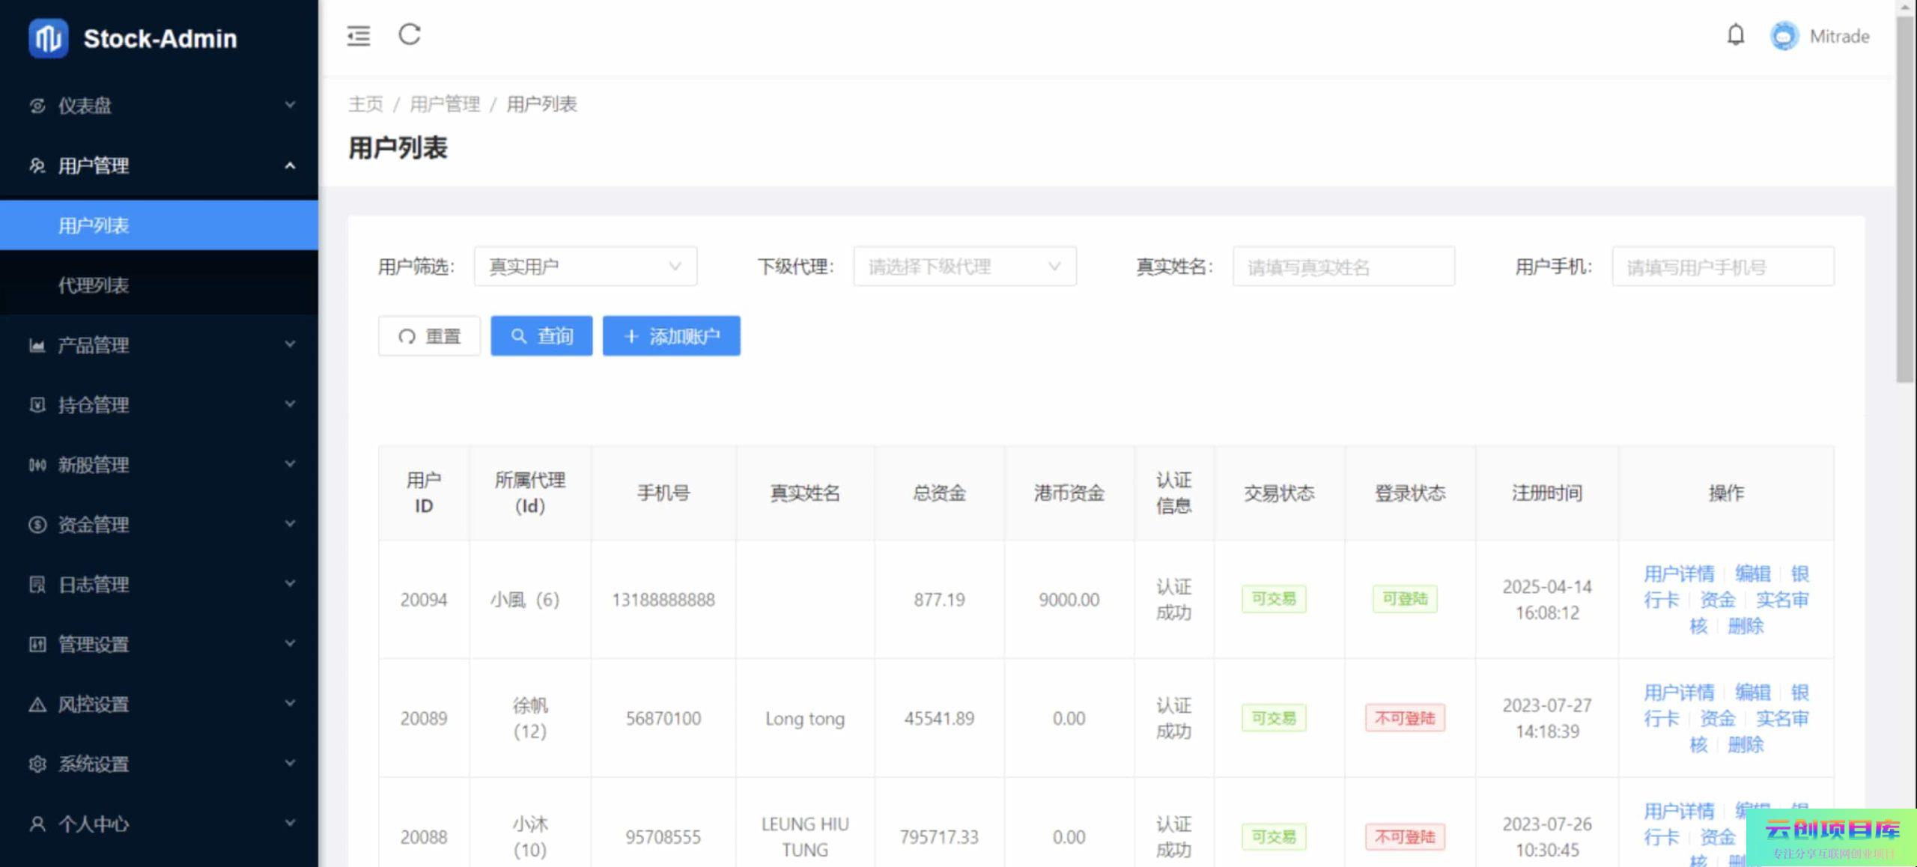The height and width of the screenshot is (867, 1917).
Task: Click the 风控设置 warning triangle icon
Action: [x=37, y=705]
